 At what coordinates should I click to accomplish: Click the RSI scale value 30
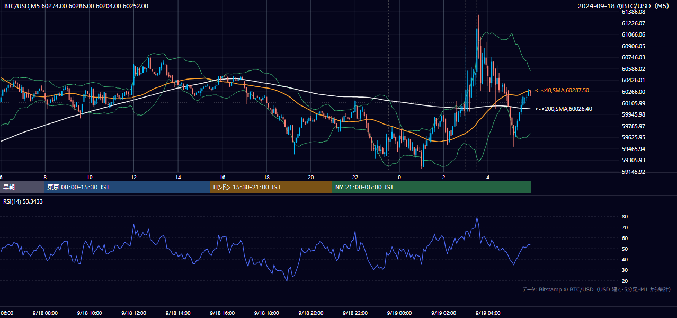(x=625, y=270)
